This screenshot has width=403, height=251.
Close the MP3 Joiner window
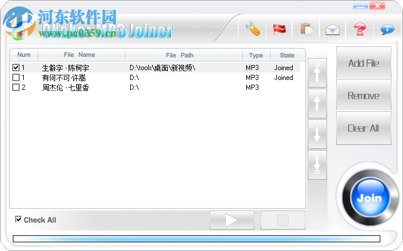point(377,6)
